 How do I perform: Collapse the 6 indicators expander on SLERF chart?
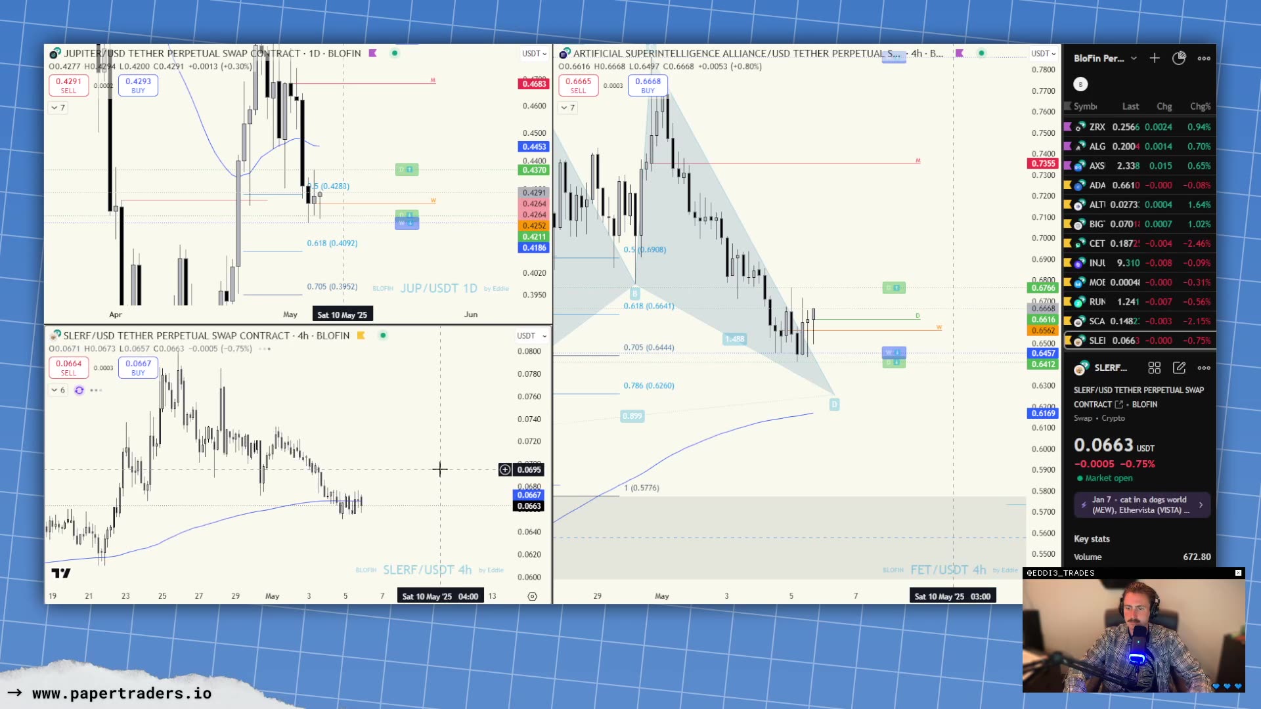58,390
